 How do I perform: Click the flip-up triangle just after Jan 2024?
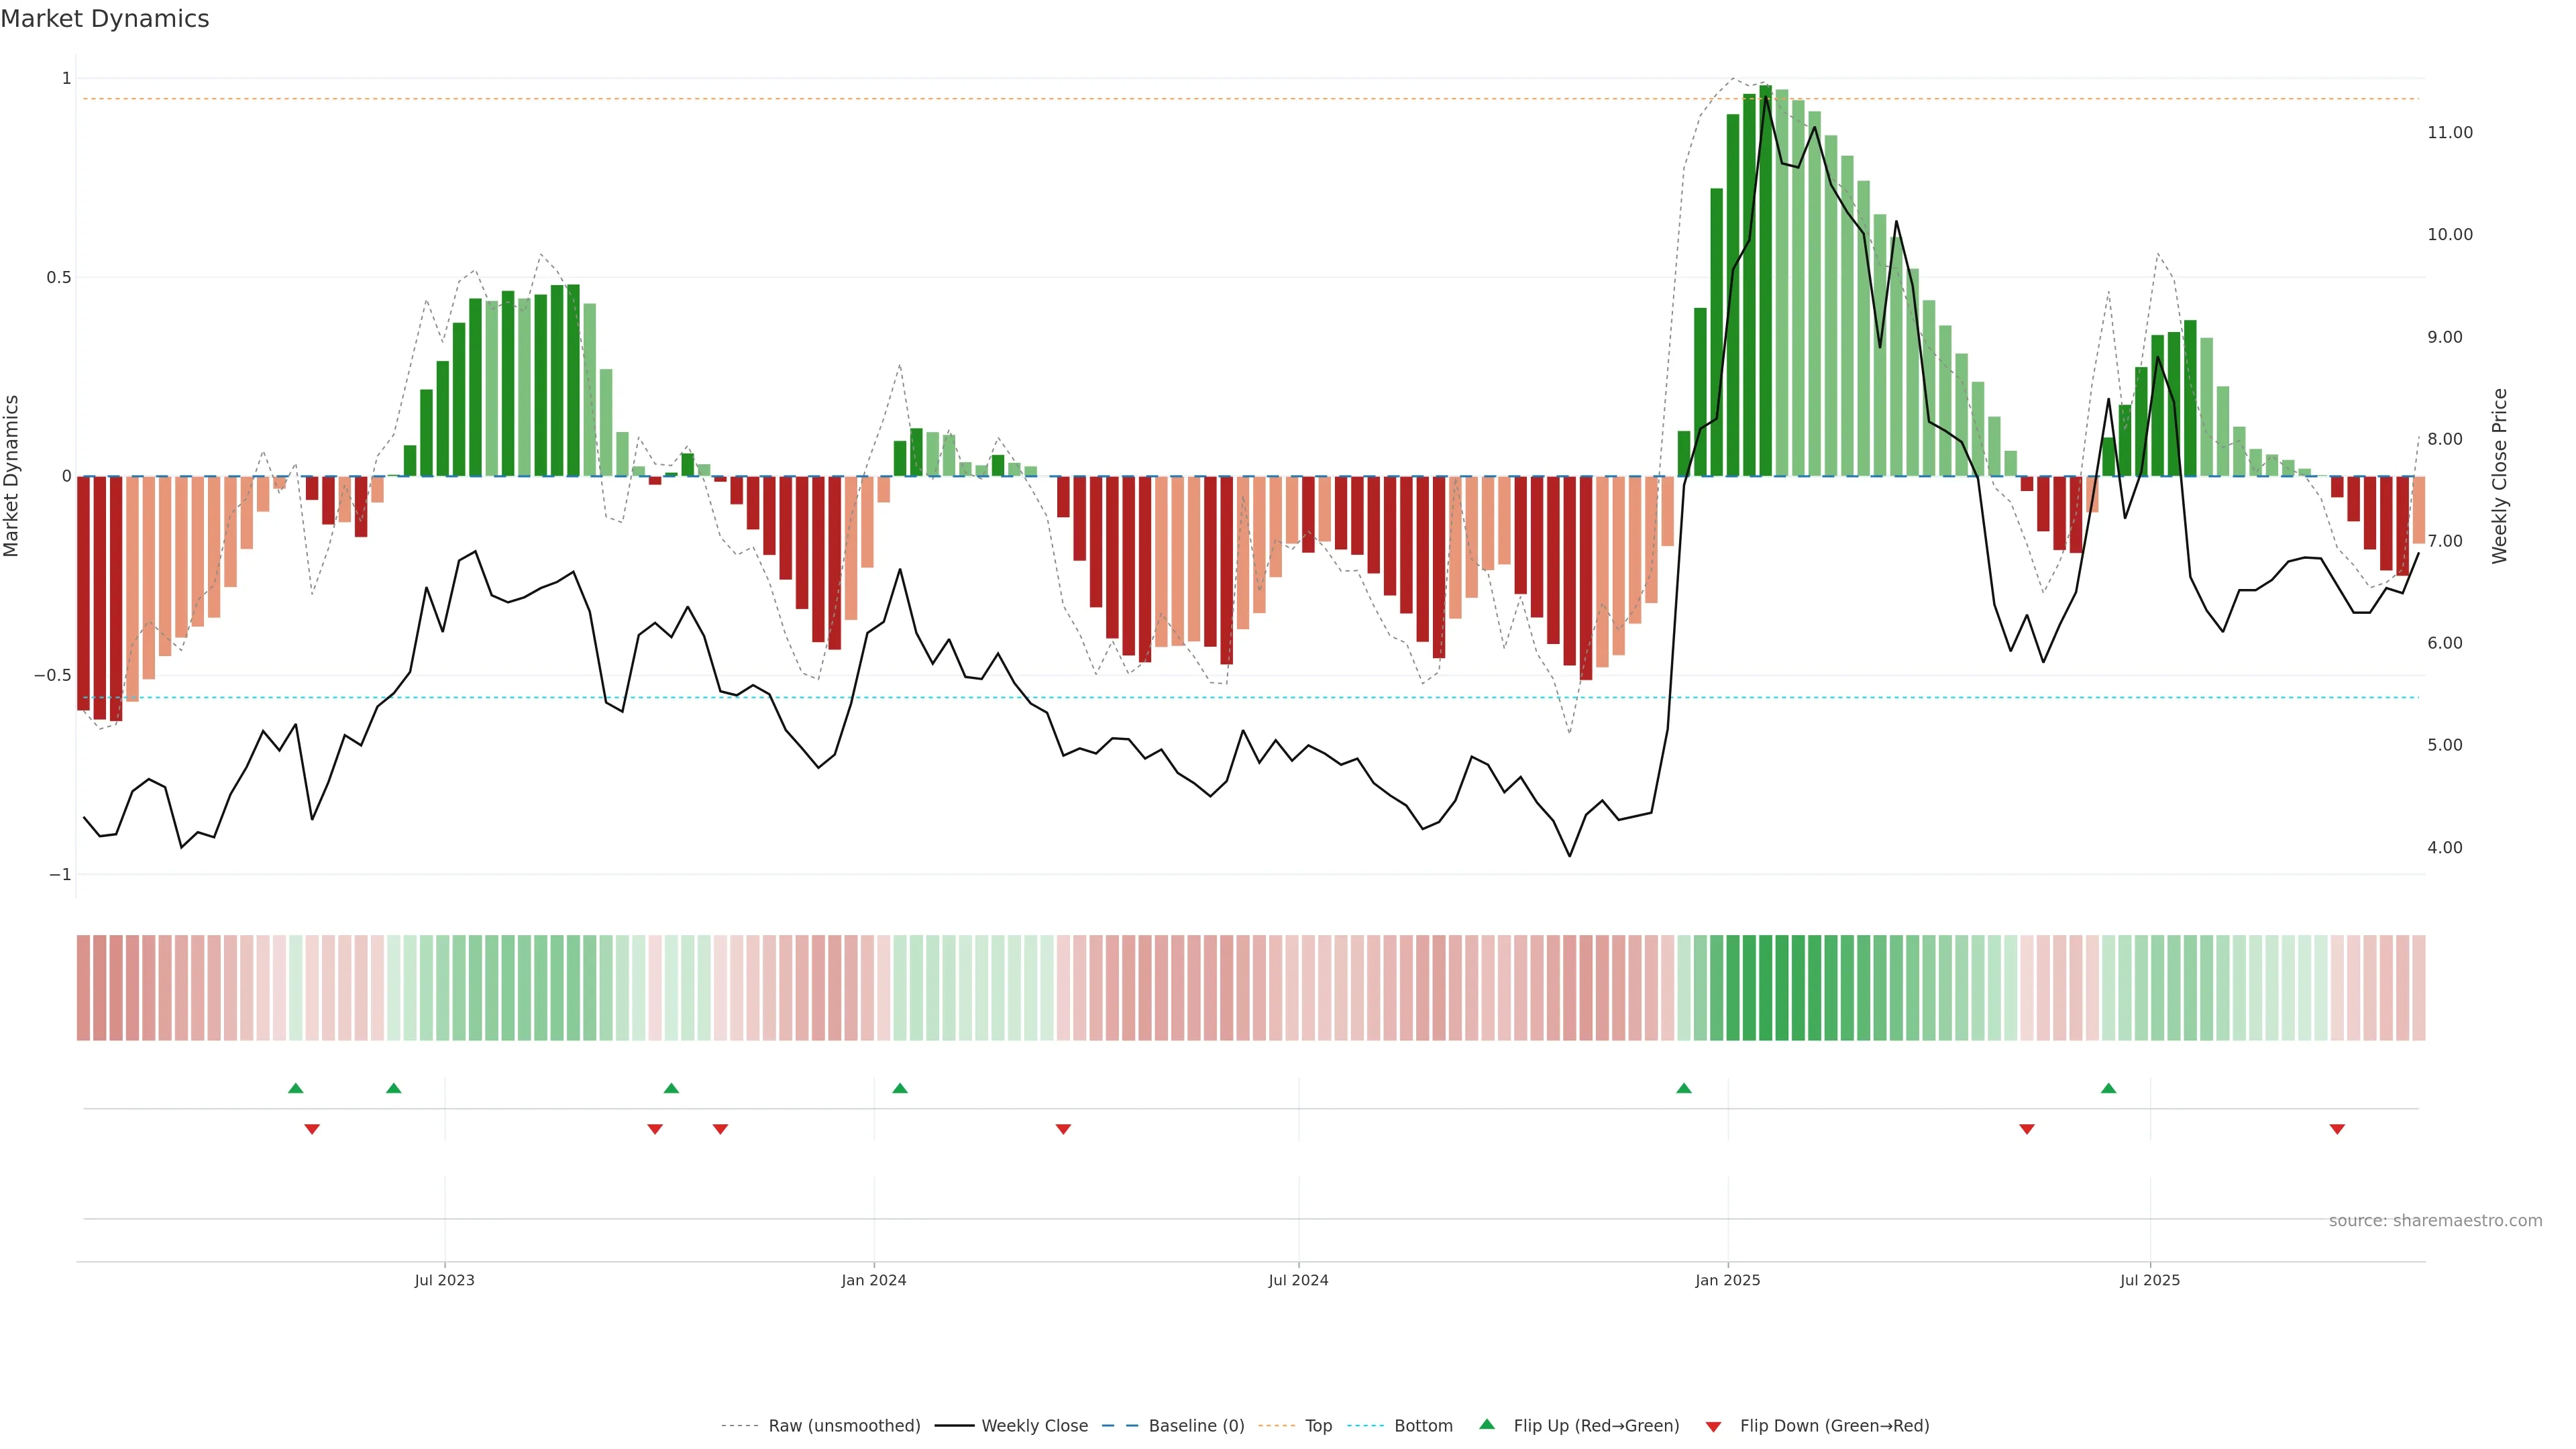tap(900, 1088)
